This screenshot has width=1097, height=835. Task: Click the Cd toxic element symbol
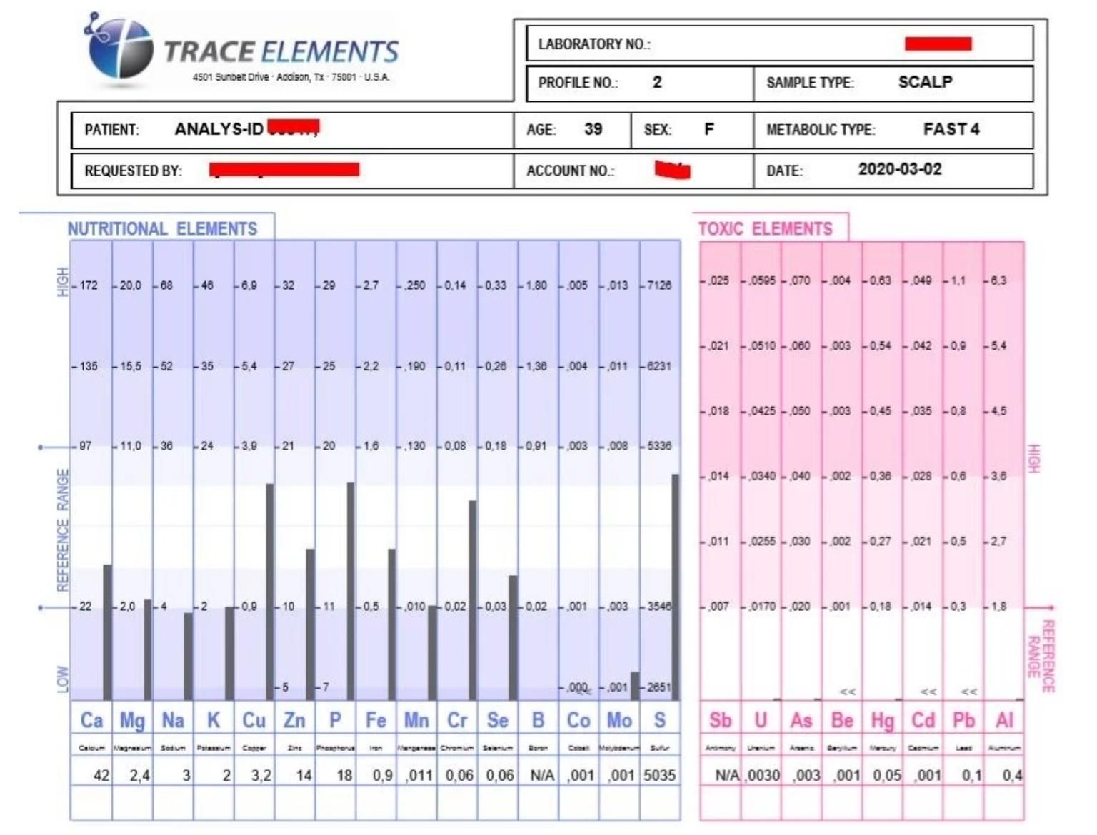tap(923, 720)
